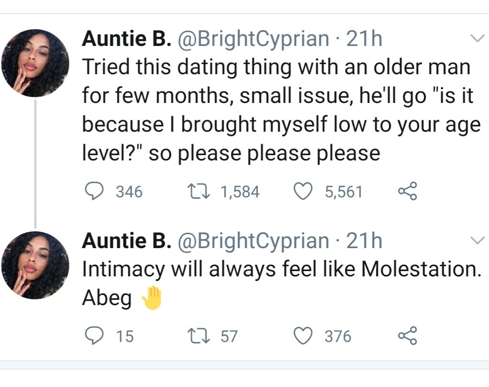Like the second tweet with 376 likes
The width and height of the screenshot is (489, 387).
coord(303,336)
